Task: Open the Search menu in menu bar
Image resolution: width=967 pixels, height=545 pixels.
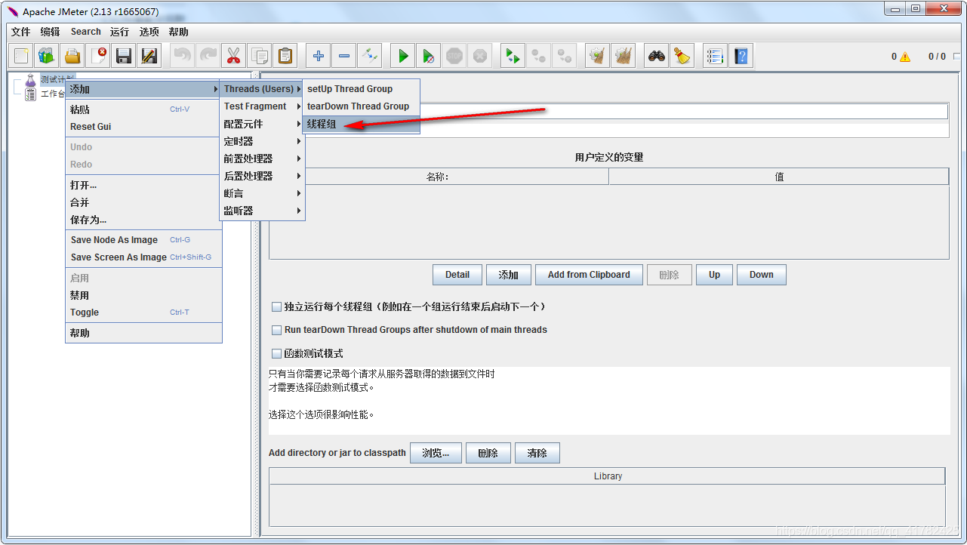Action: tap(86, 32)
